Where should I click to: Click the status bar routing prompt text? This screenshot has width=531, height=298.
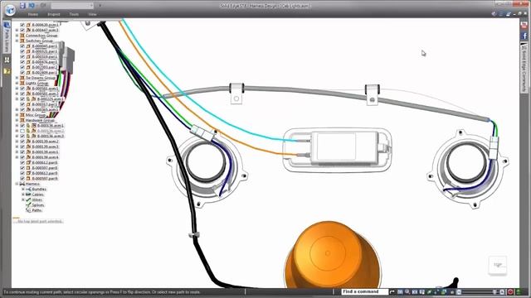(103, 292)
